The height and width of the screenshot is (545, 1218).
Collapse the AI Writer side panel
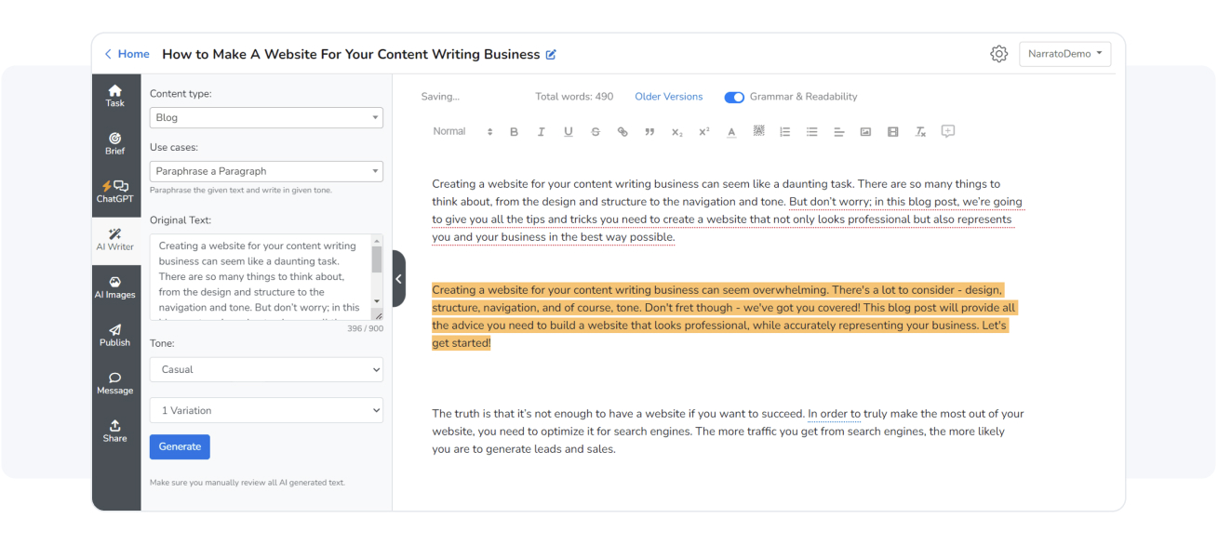399,278
